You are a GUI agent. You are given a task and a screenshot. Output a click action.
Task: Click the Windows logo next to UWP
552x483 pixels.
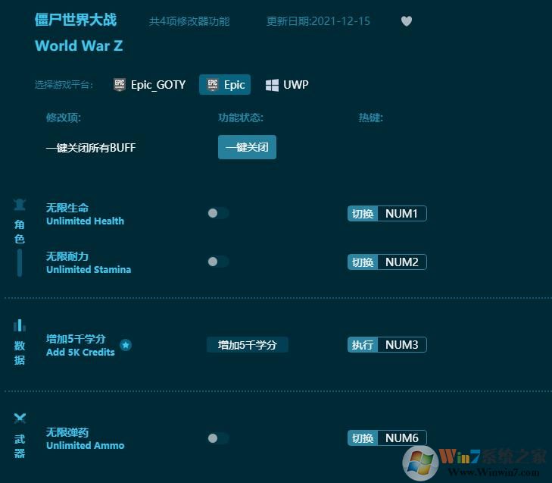point(272,85)
